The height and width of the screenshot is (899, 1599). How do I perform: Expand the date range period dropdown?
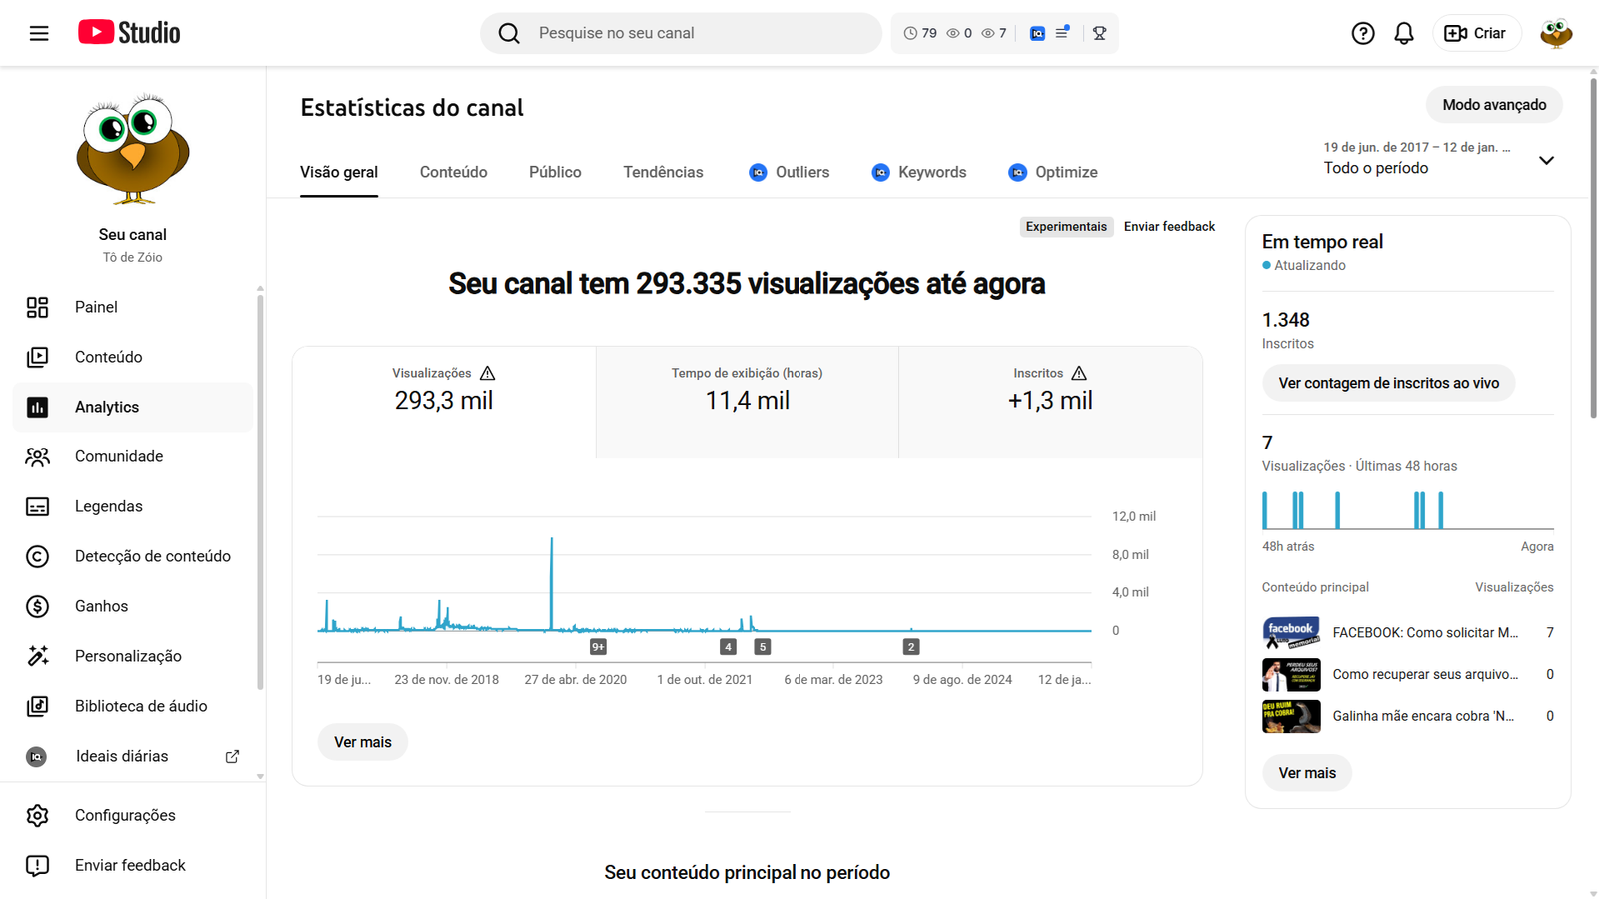1545,160
